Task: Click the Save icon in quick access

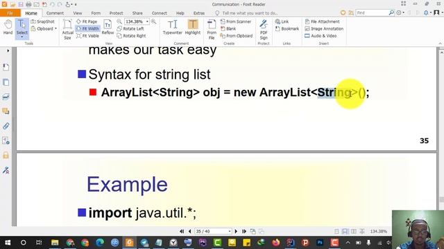Action: pyautogui.click(x=21, y=5)
